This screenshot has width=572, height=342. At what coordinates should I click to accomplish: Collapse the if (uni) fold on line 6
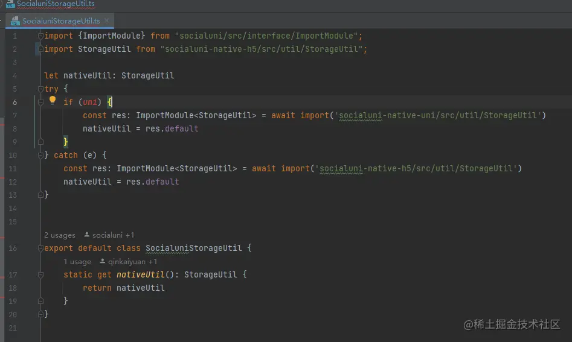point(40,103)
